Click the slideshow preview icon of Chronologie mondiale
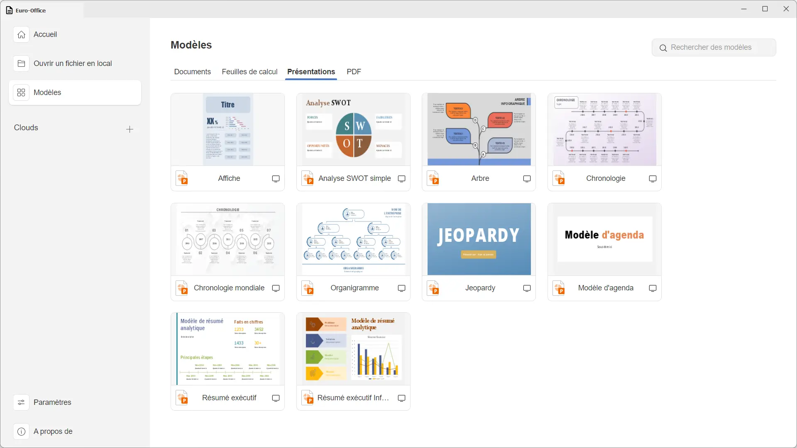This screenshot has width=797, height=448. (x=276, y=288)
